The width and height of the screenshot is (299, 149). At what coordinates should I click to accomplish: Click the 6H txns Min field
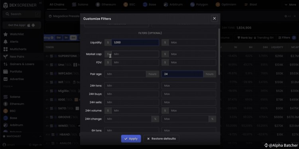tap(132, 130)
